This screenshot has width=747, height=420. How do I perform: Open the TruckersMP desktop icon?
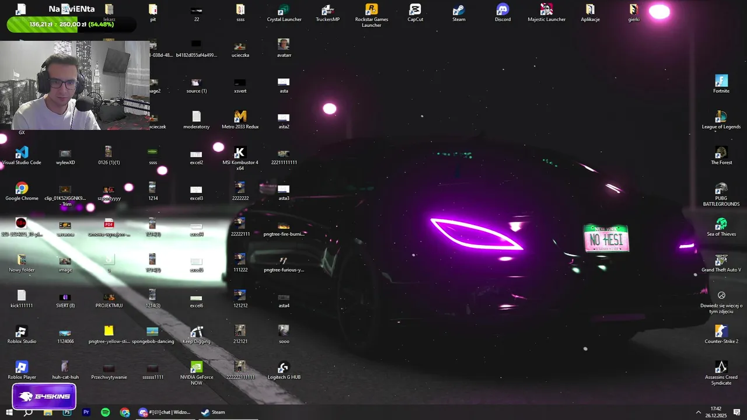pyautogui.click(x=327, y=13)
